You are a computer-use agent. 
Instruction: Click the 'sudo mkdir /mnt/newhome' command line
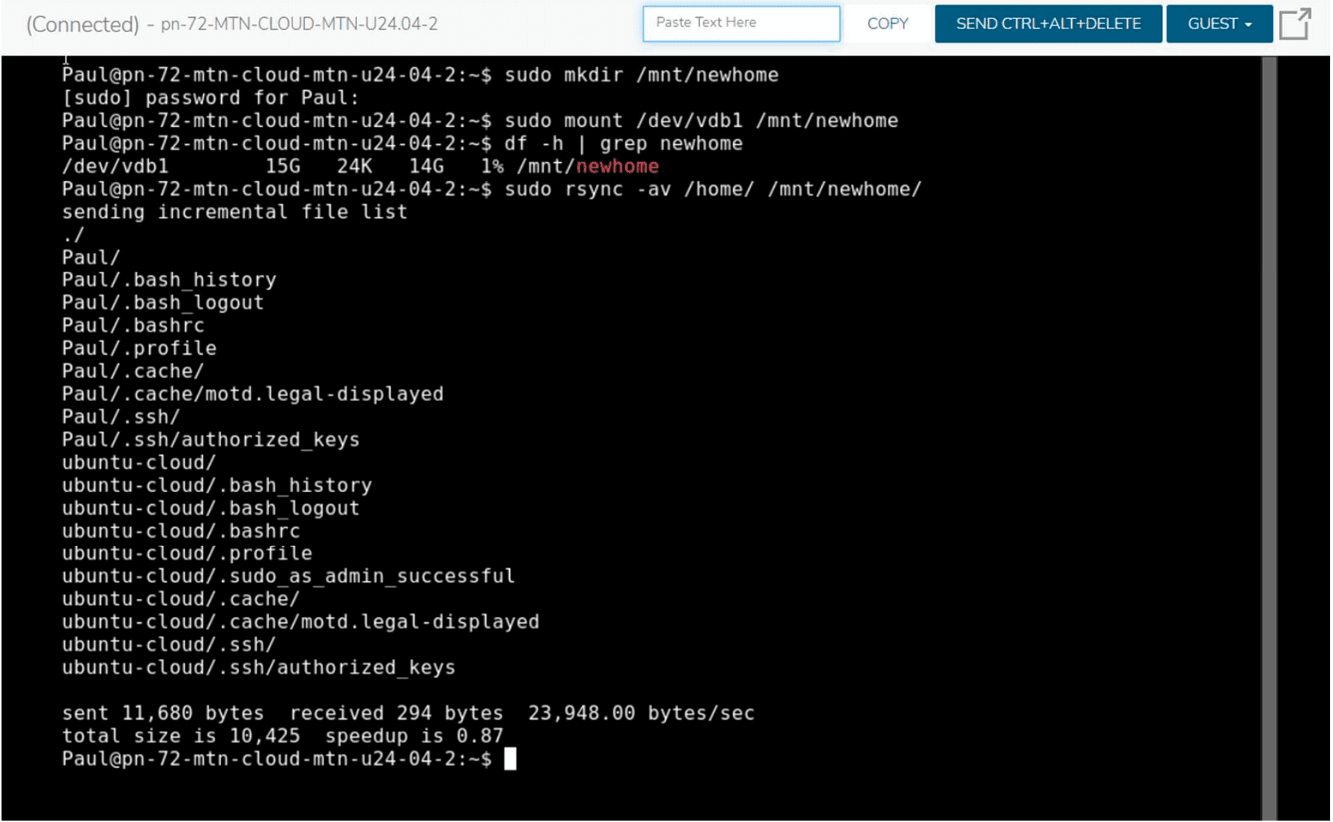641,75
